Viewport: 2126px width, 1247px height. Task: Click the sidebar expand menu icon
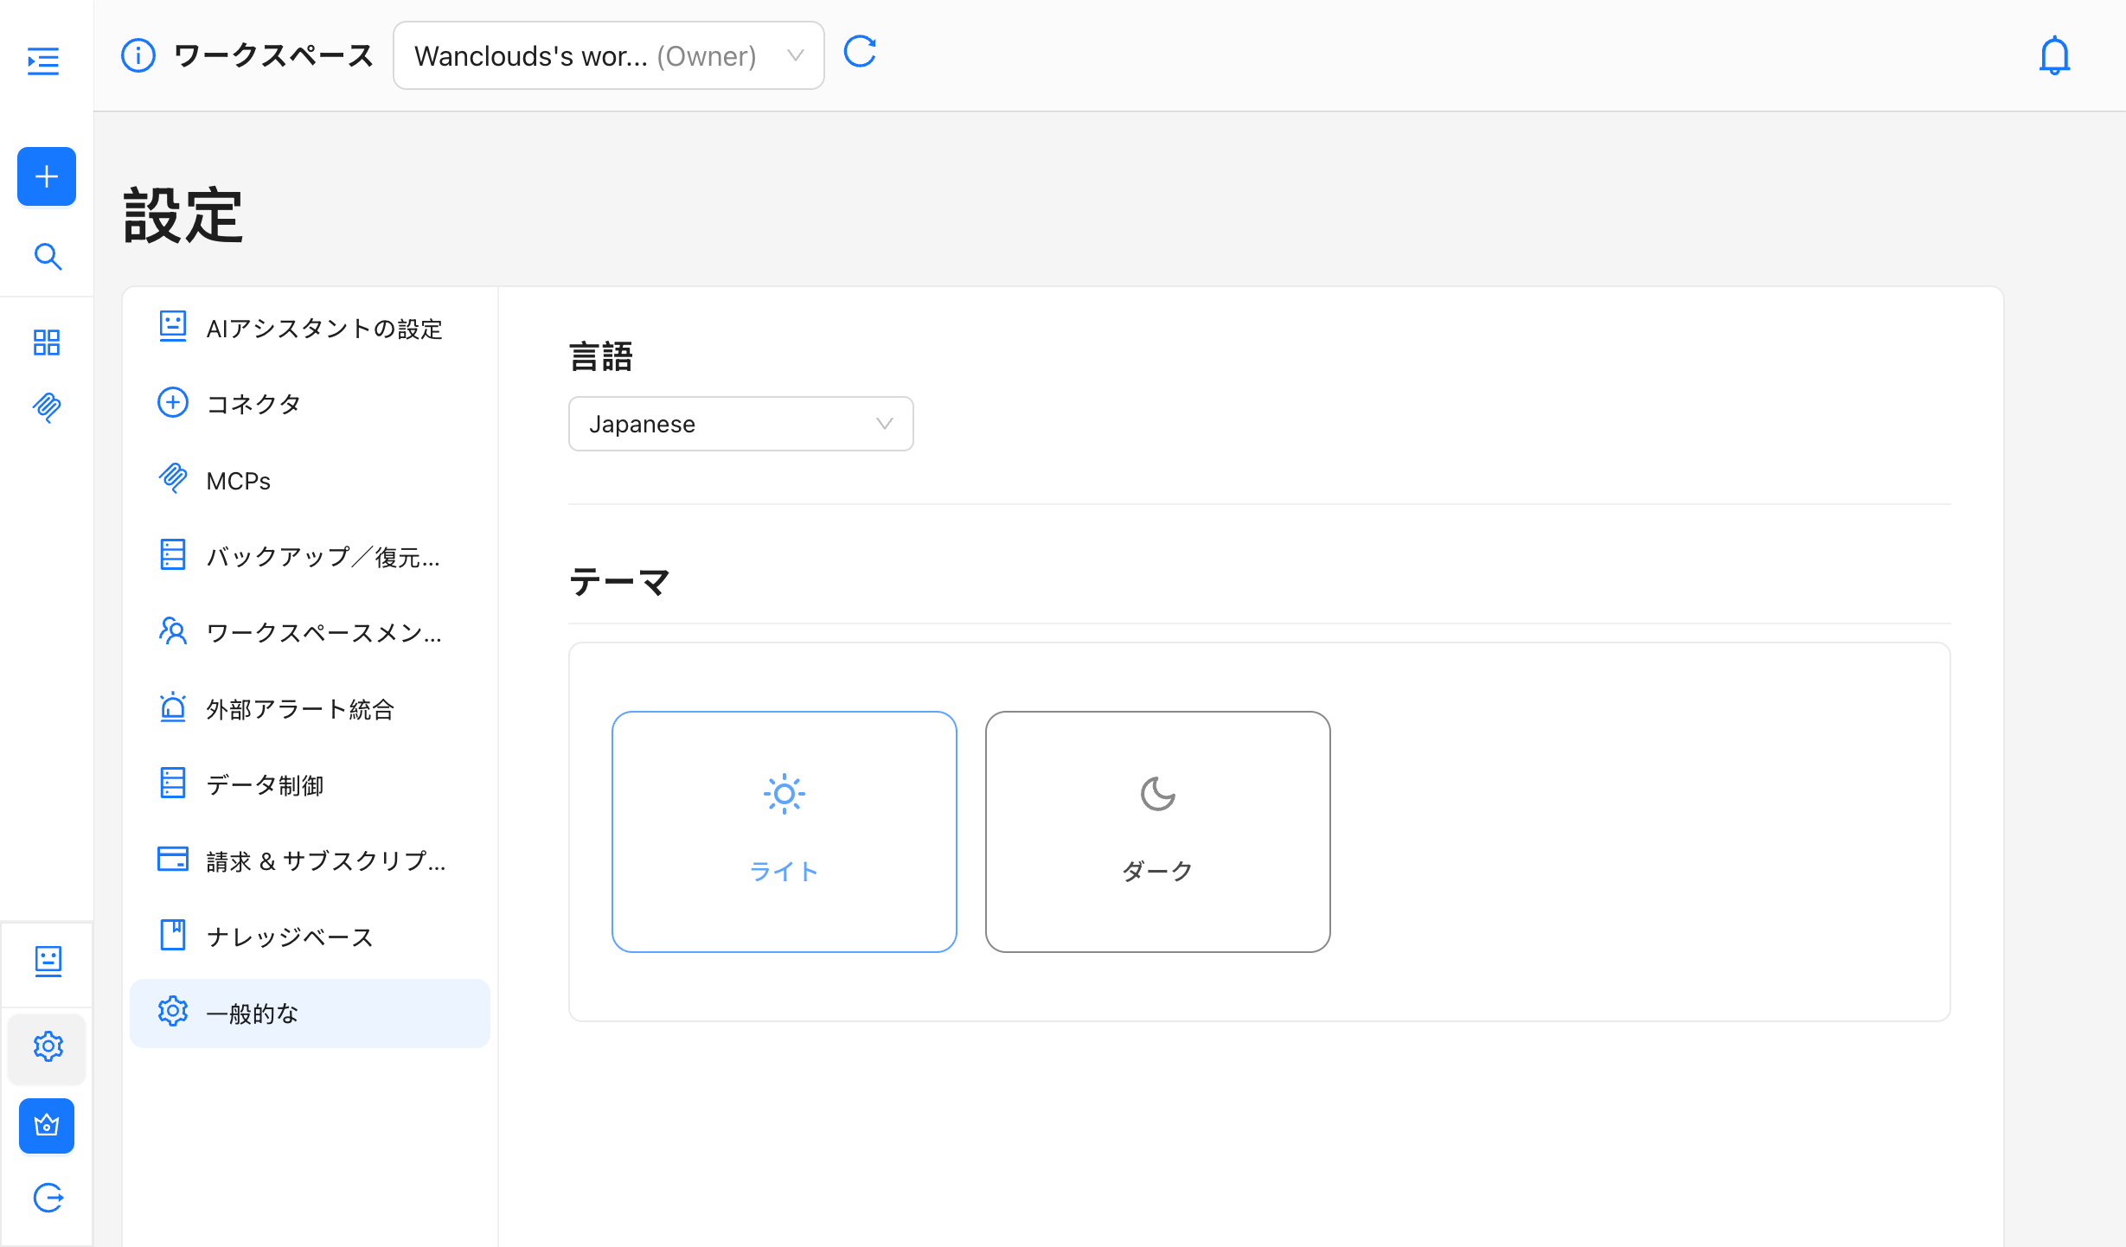[43, 61]
